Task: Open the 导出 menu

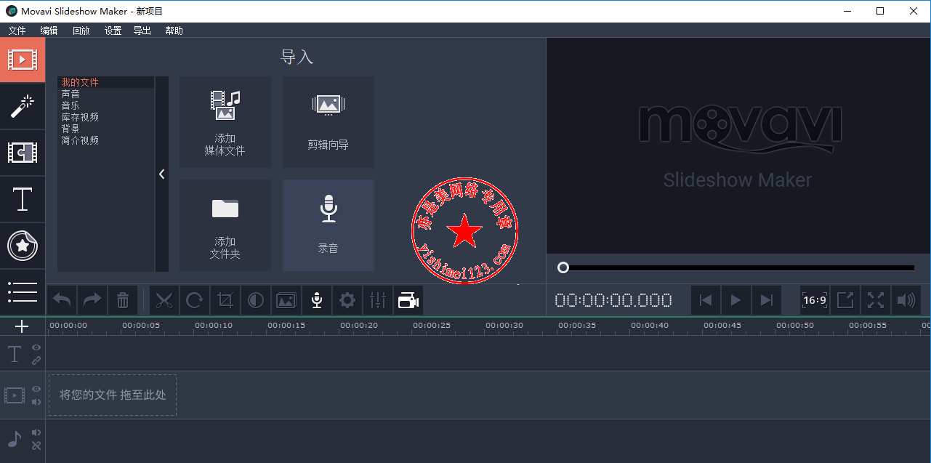Action: [x=142, y=31]
